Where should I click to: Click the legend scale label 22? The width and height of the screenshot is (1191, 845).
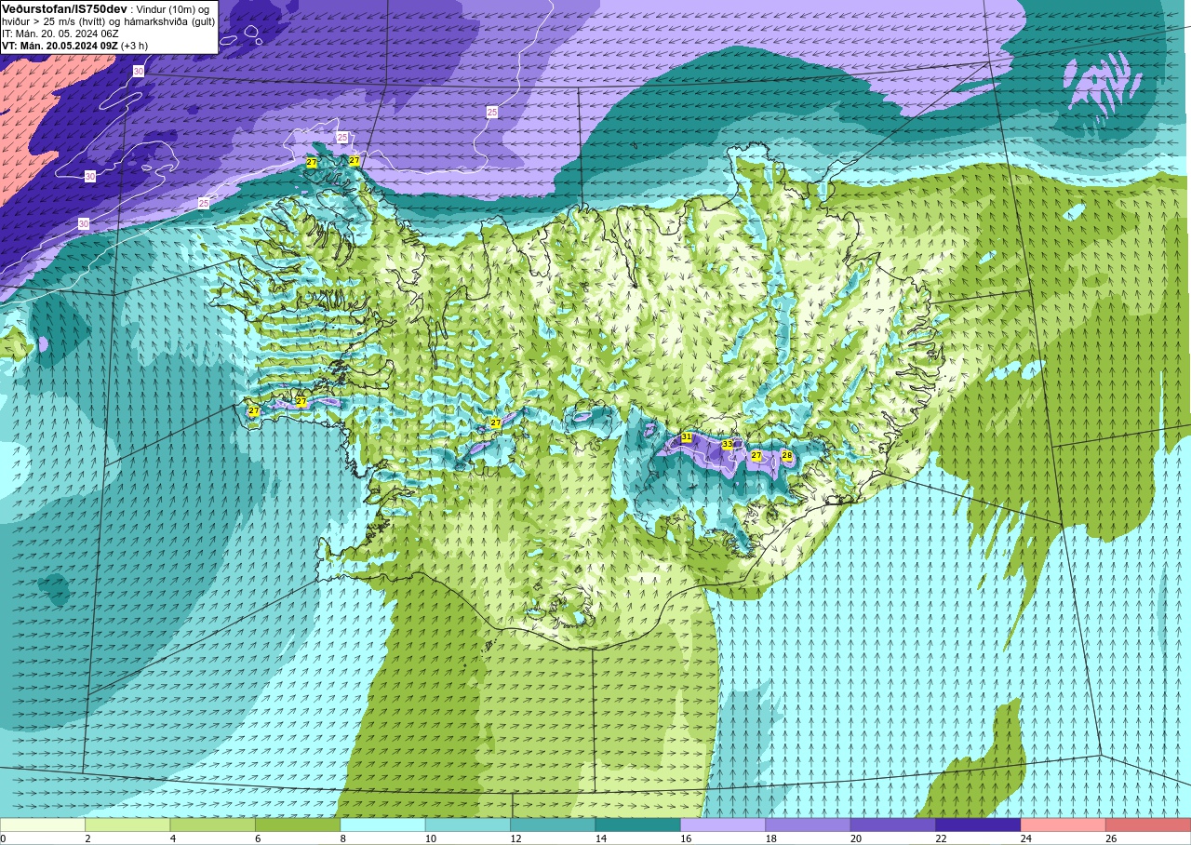(x=941, y=838)
